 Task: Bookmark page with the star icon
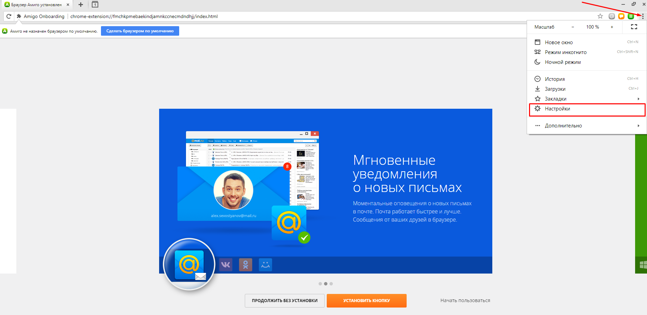coord(600,16)
